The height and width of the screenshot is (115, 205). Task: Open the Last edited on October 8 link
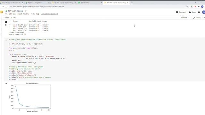(x=49, y=14)
